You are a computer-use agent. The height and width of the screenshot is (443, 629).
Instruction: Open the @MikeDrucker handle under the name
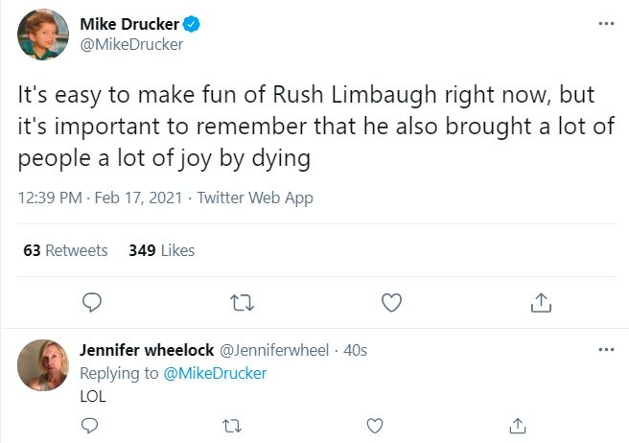click(x=130, y=44)
